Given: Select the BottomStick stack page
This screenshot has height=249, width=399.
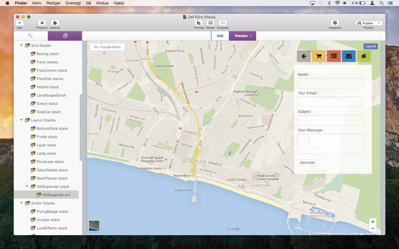Looking at the screenshot, I should click(52, 128).
